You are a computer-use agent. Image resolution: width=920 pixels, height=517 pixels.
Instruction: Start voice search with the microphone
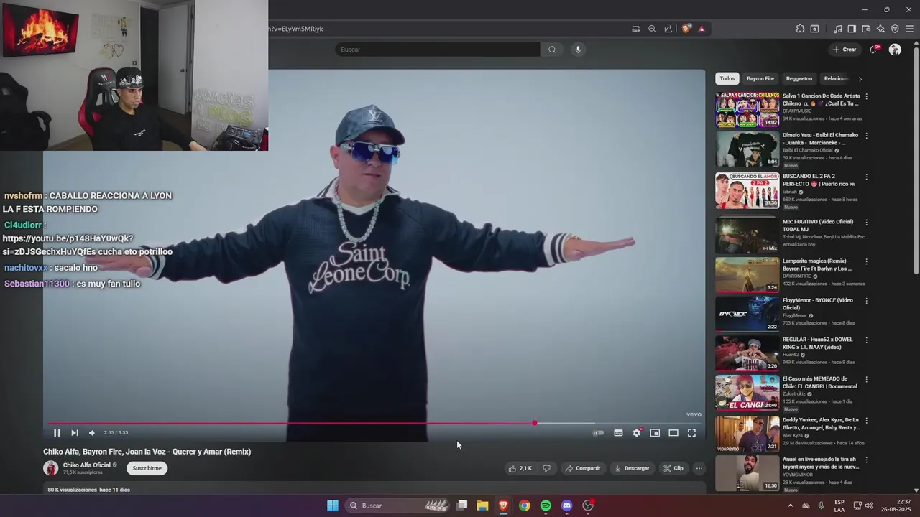577,50
